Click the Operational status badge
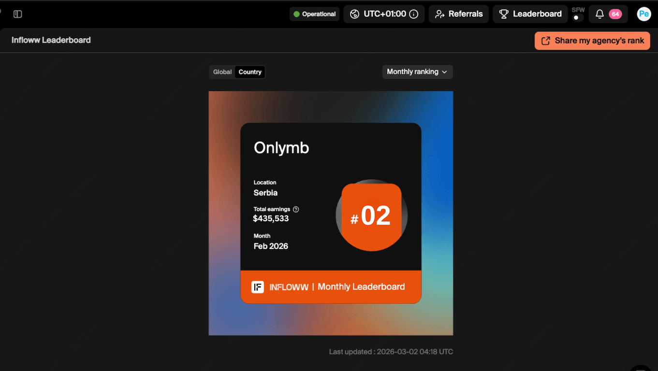This screenshot has width=658, height=371. 314,14
